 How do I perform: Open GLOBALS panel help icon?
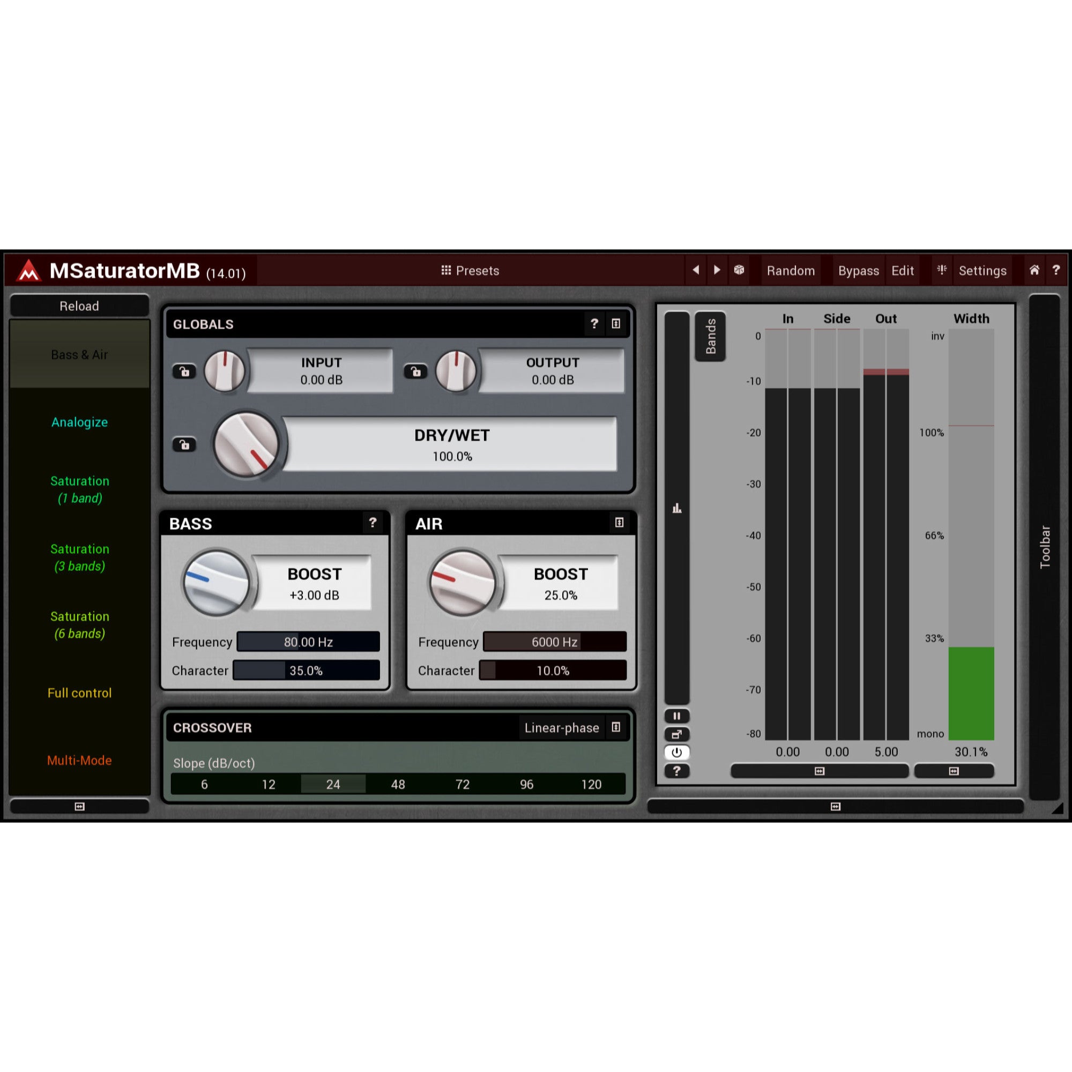(x=594, y=324)
